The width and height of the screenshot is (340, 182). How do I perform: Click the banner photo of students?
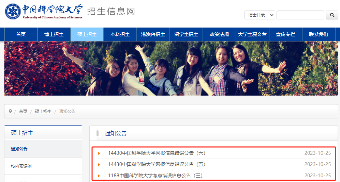coord(171,68)
